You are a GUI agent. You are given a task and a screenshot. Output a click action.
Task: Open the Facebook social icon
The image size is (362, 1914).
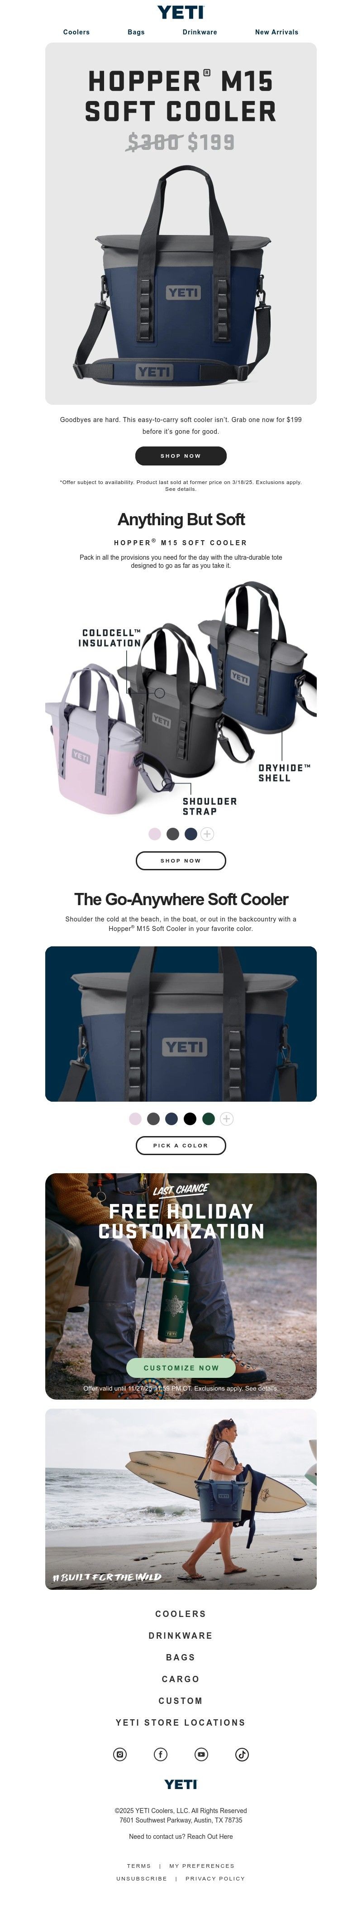160,1754
